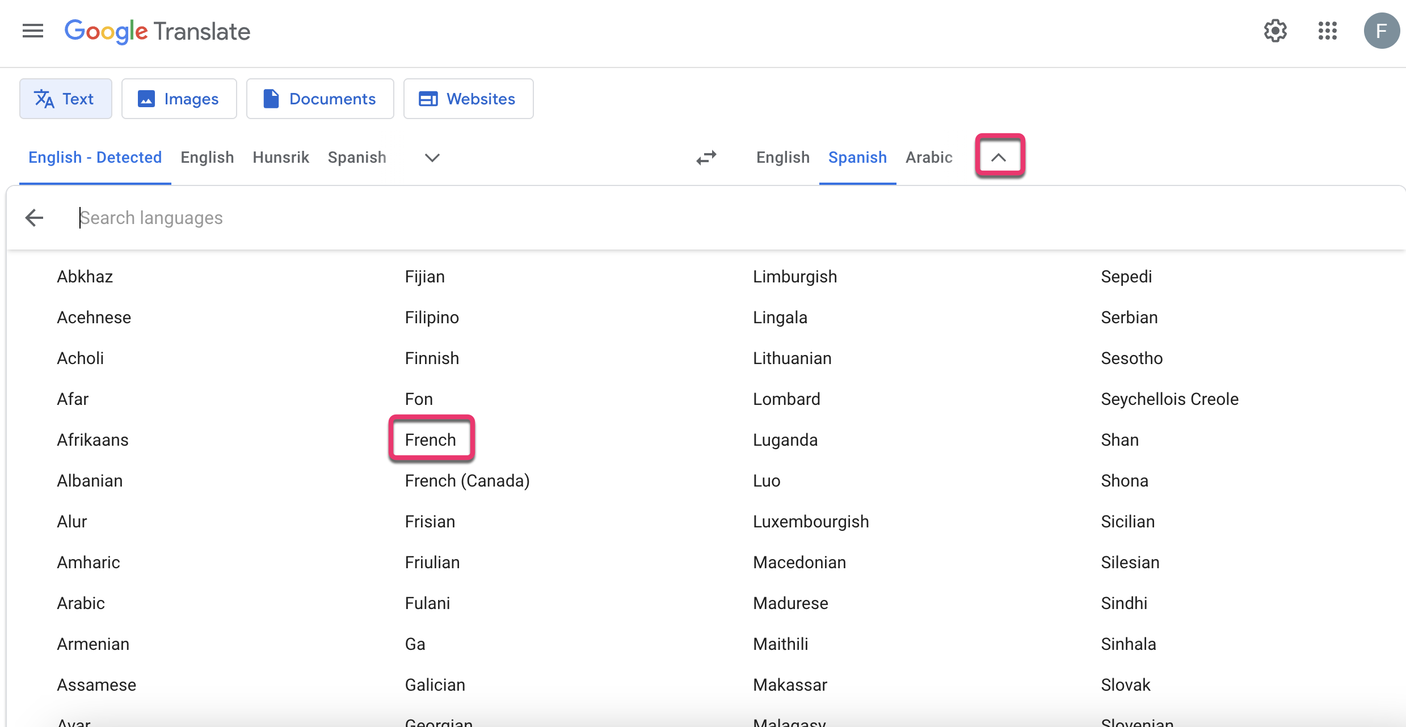
Task: Choose Friulian from the list
Action: tap(432, 563)
